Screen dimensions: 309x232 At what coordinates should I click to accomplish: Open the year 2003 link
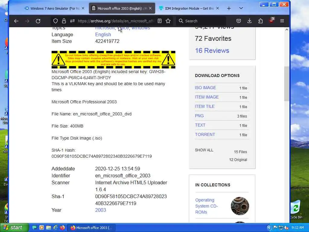(x=100, y=210)
